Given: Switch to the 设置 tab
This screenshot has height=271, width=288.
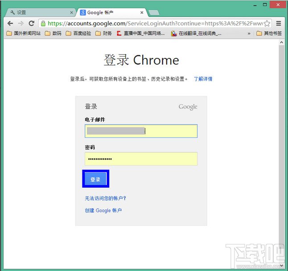Looking at the screenshot, I should [x=41, y=12].
